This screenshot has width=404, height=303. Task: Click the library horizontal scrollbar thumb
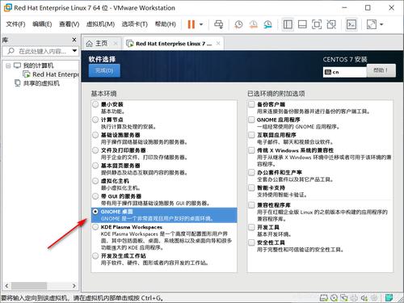(x=29, y=286)
